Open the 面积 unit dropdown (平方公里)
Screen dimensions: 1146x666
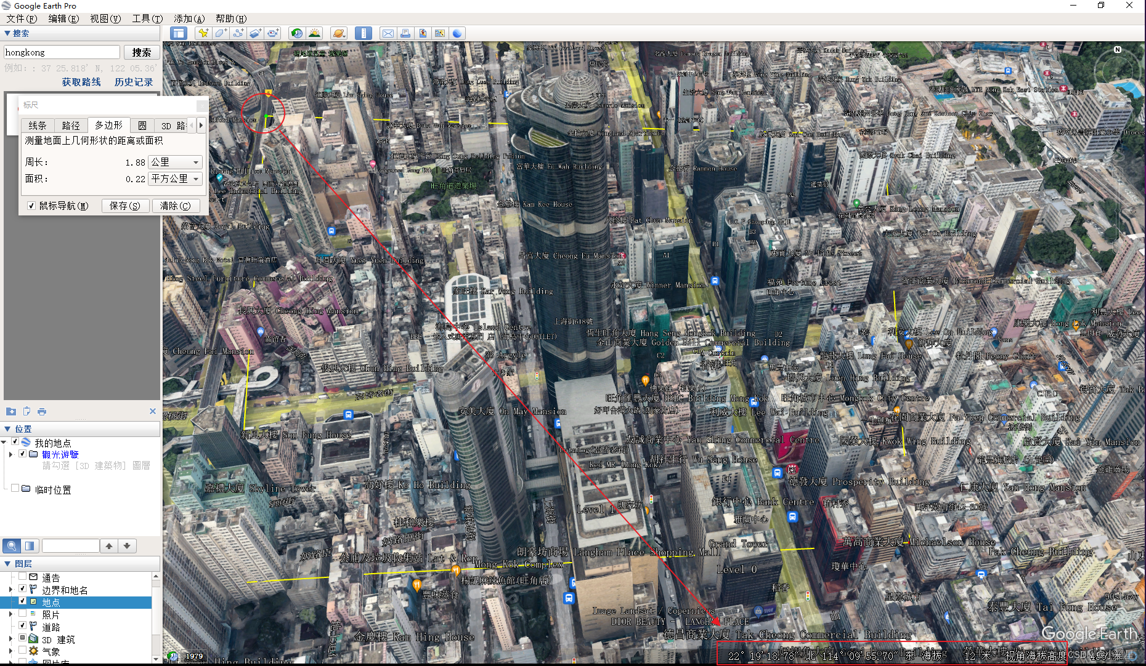[176, 179]
